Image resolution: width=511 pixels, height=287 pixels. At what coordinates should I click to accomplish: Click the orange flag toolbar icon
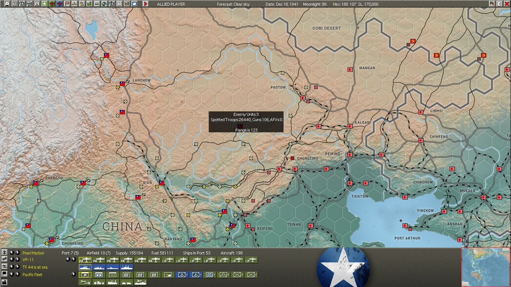coord(67,4)
